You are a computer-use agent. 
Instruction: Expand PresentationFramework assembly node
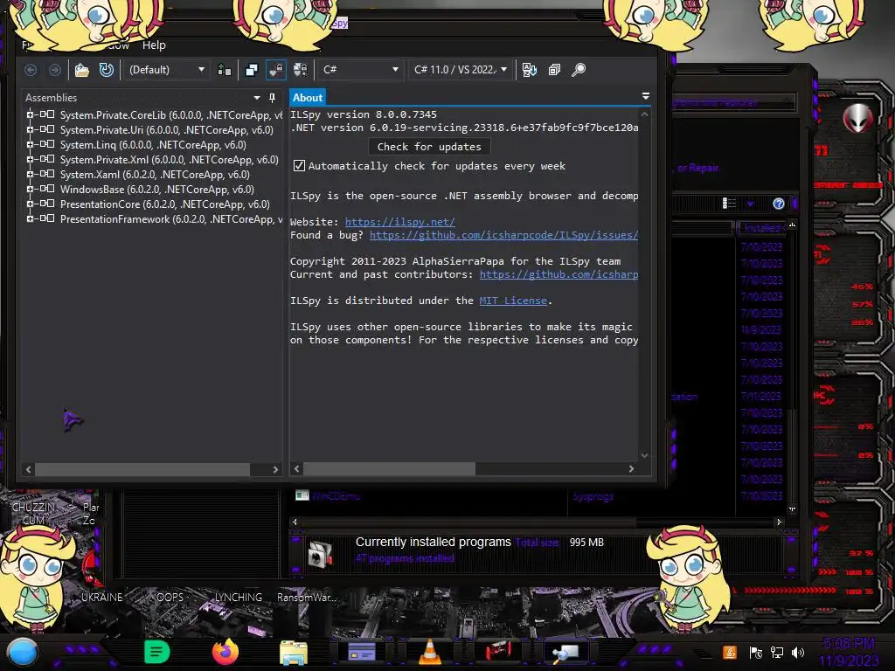[30, 218]
